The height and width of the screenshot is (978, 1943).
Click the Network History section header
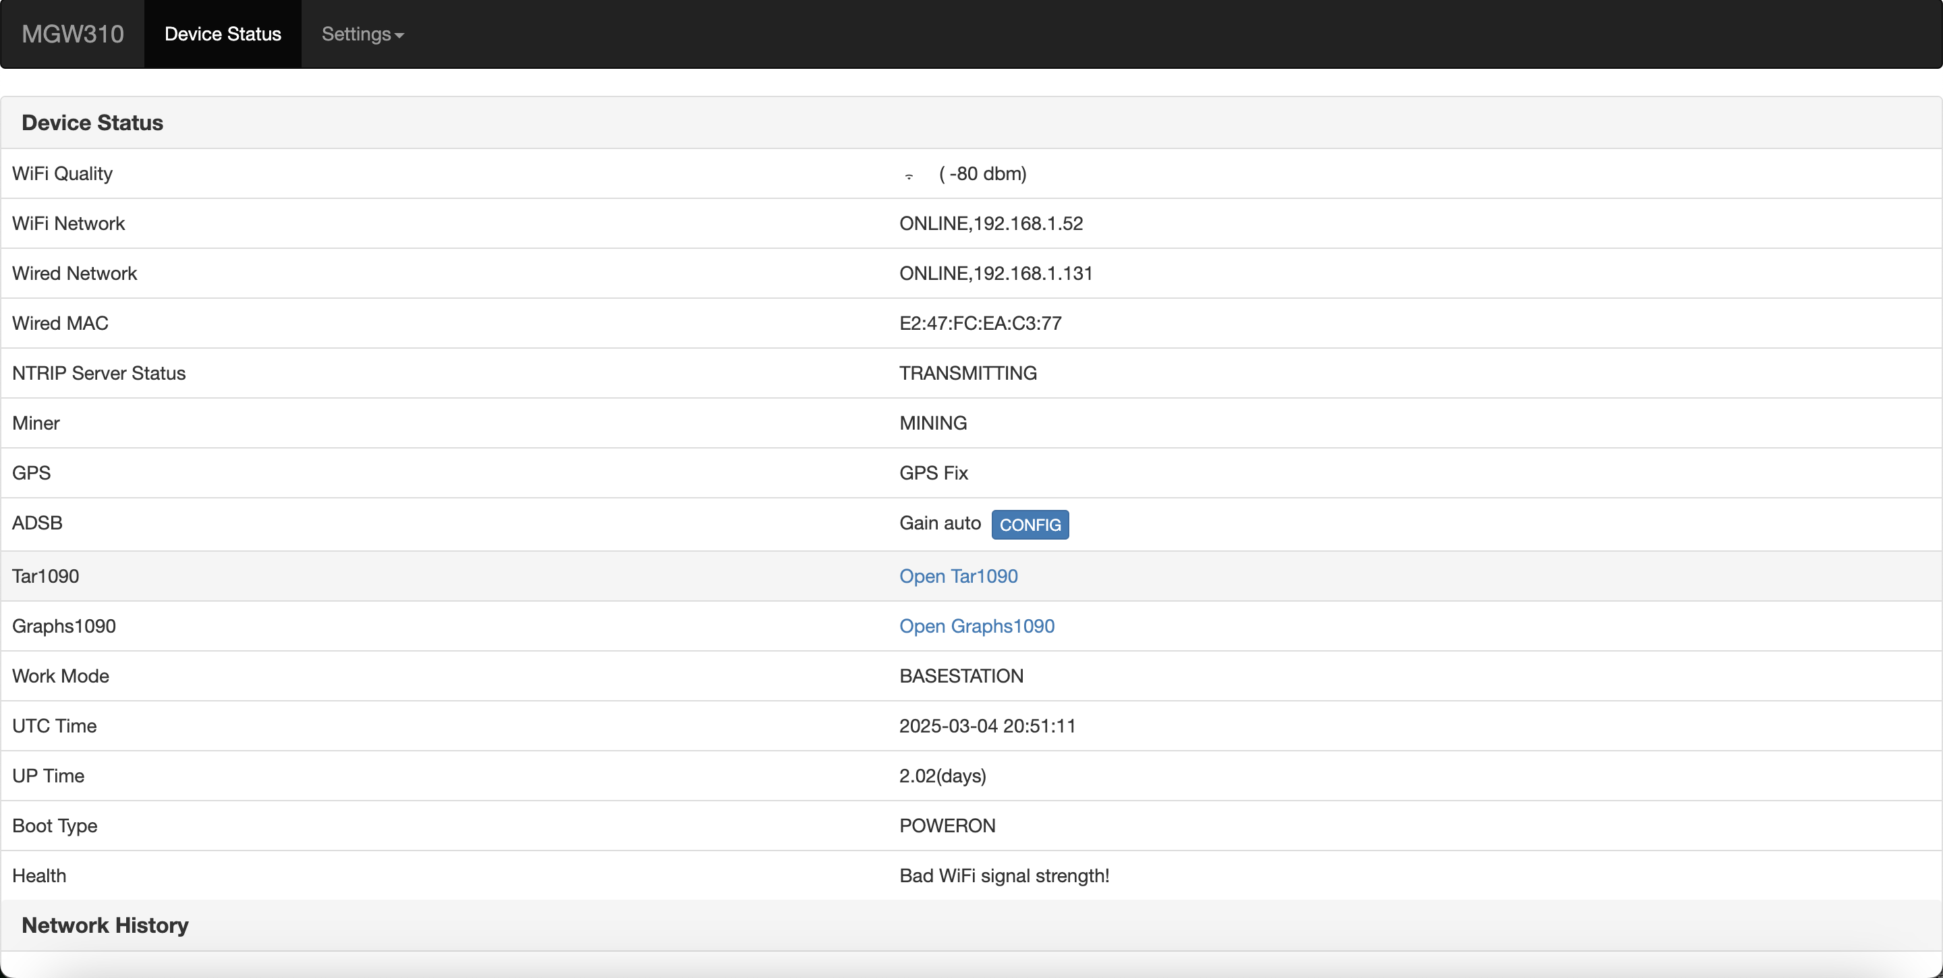point(105,925)
